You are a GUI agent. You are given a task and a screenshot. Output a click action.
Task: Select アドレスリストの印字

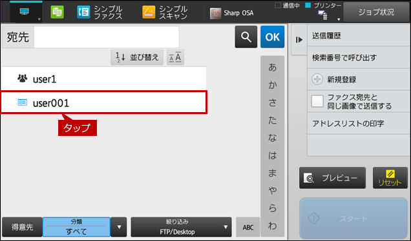pos(359,123)
